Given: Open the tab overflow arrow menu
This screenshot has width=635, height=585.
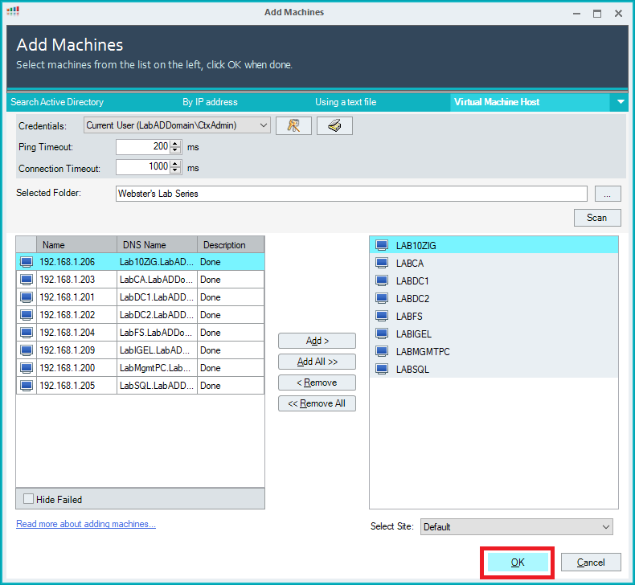Looking at the screenshot, I should tap(621, 102).
